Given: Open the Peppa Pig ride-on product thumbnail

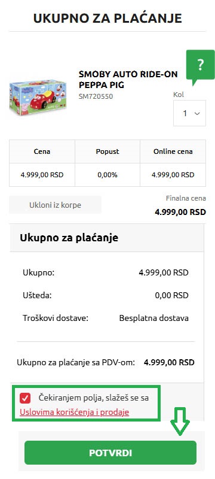Looking at the screenshot, I should click(38, 98).
